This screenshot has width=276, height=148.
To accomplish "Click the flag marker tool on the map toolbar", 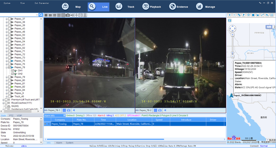I will [x=244, y=15].
